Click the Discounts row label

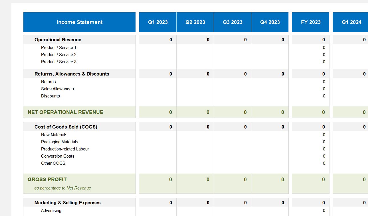click(x=50, y=96)
